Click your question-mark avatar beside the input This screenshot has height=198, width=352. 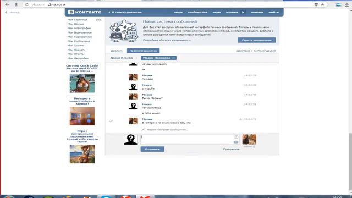(131, 139)
